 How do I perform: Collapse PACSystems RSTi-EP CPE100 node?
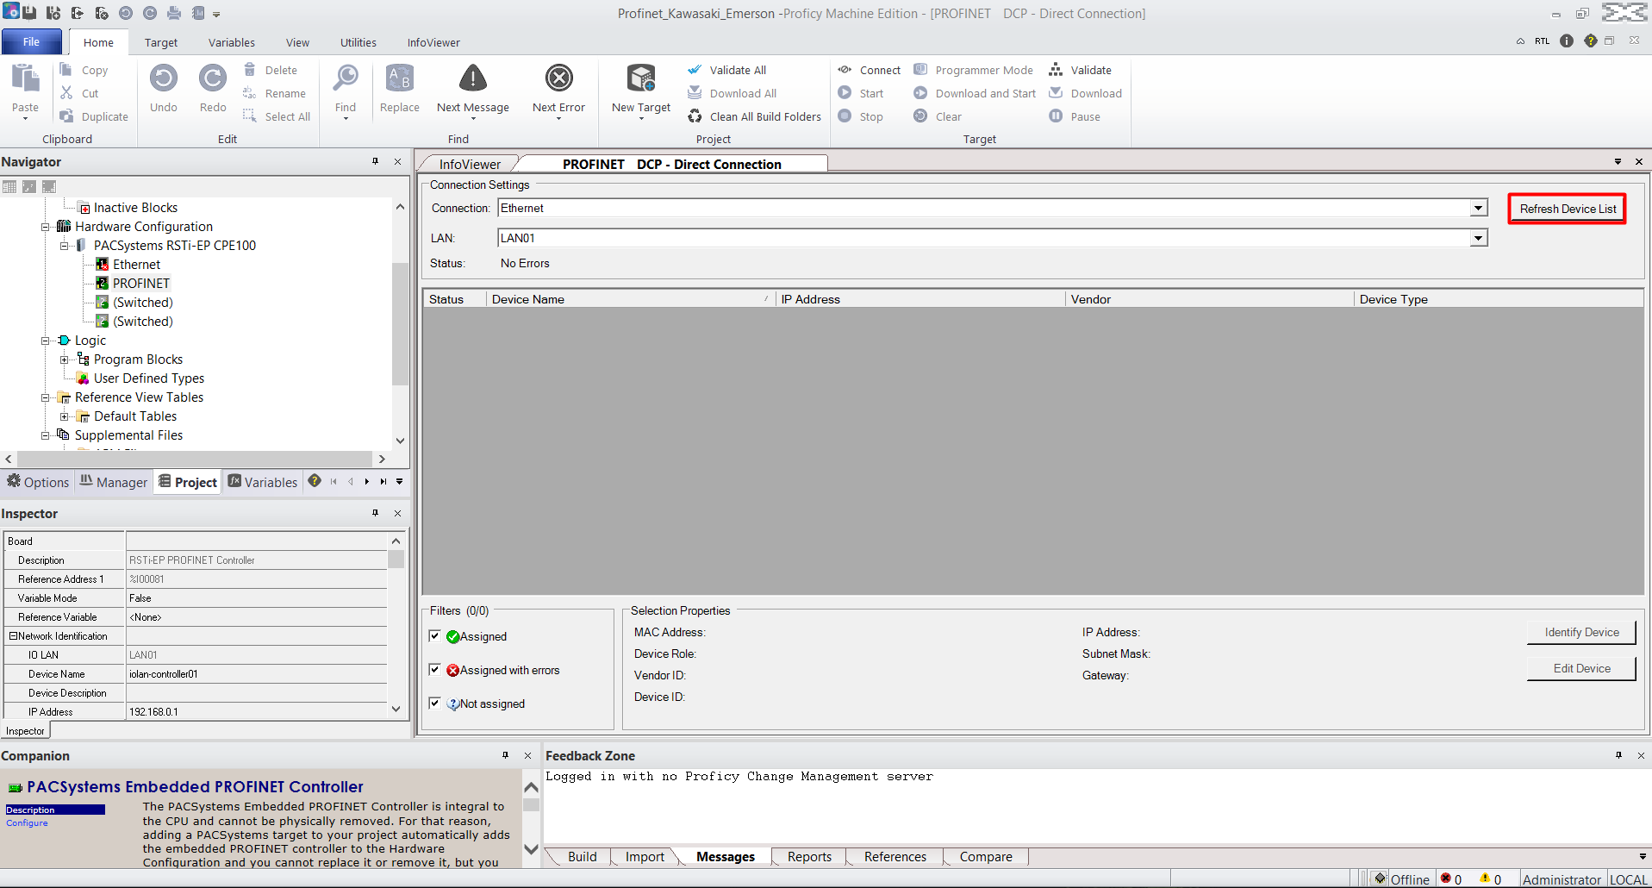click(x=65, y=246)
